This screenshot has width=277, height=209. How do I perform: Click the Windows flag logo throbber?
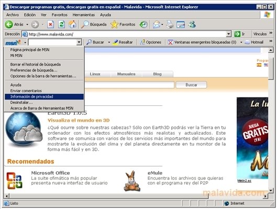[x=267, y=15]
